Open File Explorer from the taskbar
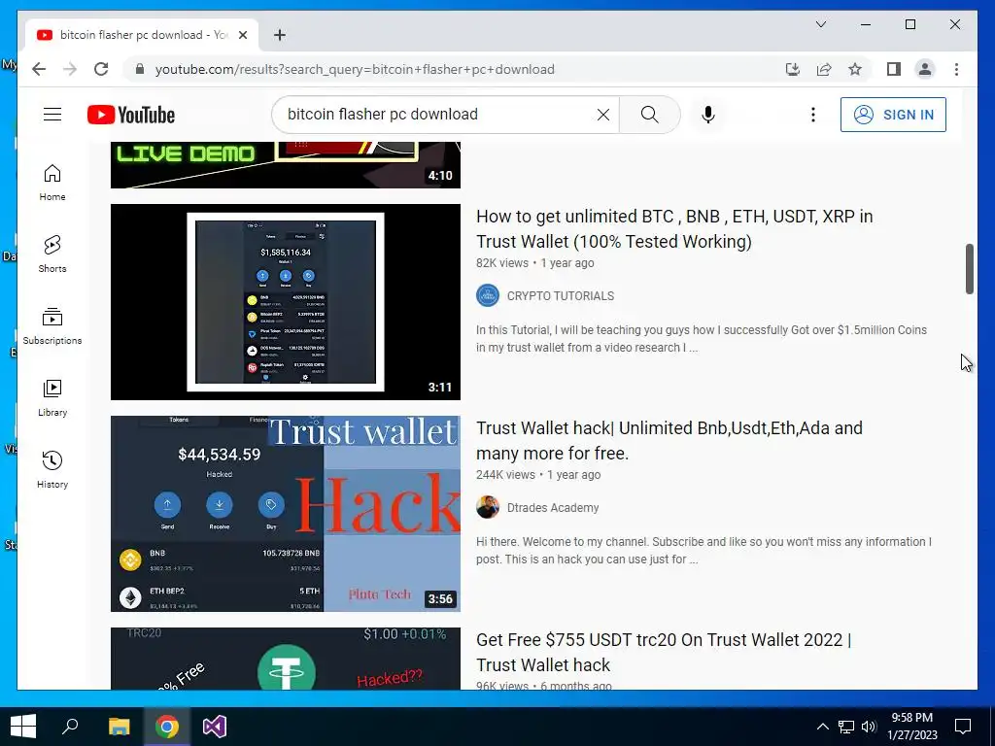Viewport: 995px width, 746px height. click(119, 727)
